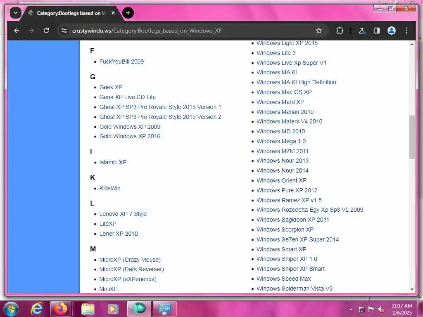423x317 pixels.
Task: Open Windows Spiderman Vista V3 link
Action: pos(295,289)
